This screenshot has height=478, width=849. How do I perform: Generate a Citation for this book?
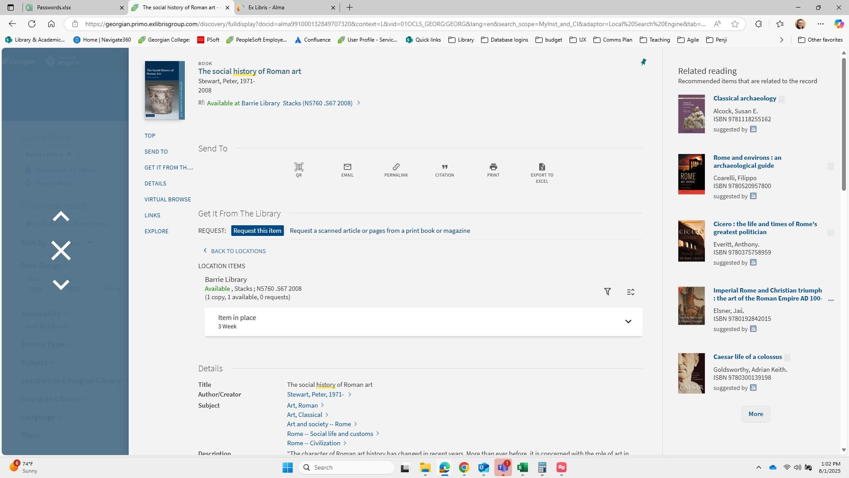[x=444, y=170]
